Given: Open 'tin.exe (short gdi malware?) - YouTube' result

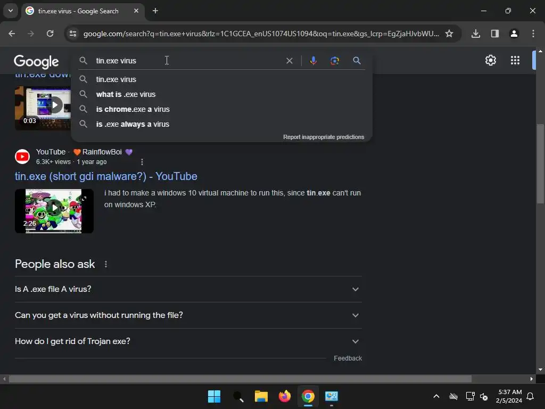Looking at the screenshot, I should (106, 176).
